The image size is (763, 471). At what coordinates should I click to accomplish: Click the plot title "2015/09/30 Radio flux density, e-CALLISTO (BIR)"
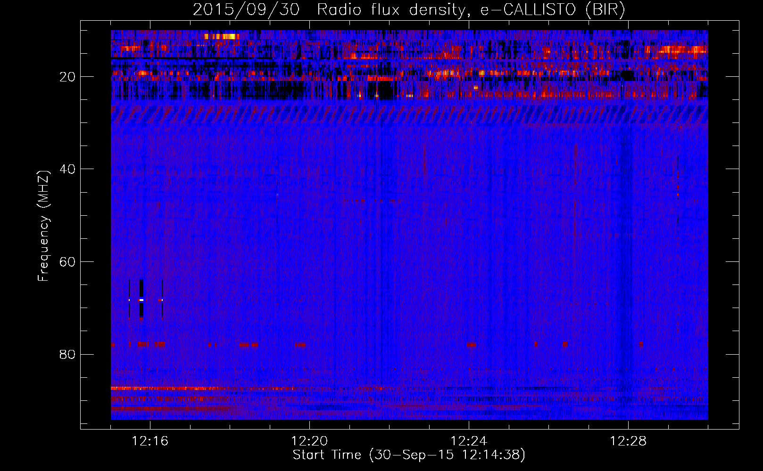(409, 10)
